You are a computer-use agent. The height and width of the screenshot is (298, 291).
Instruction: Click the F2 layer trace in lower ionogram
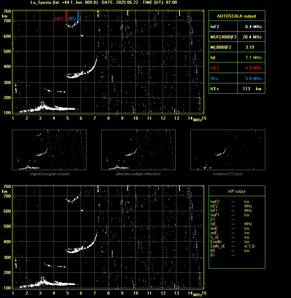tap(82, 248)
